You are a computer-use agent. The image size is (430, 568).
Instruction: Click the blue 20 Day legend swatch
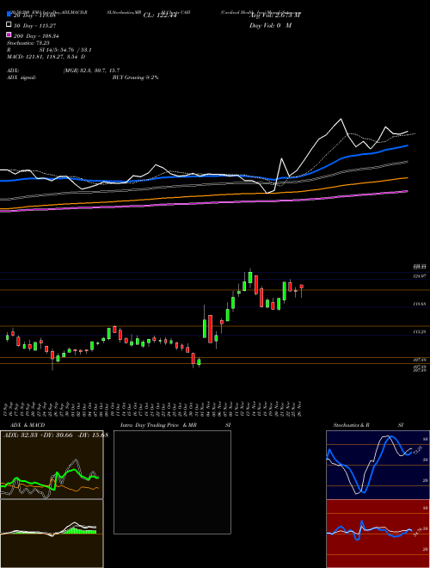(x=9, y=14)
